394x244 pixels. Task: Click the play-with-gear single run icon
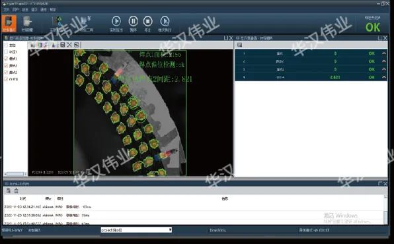tap(165, 21)
